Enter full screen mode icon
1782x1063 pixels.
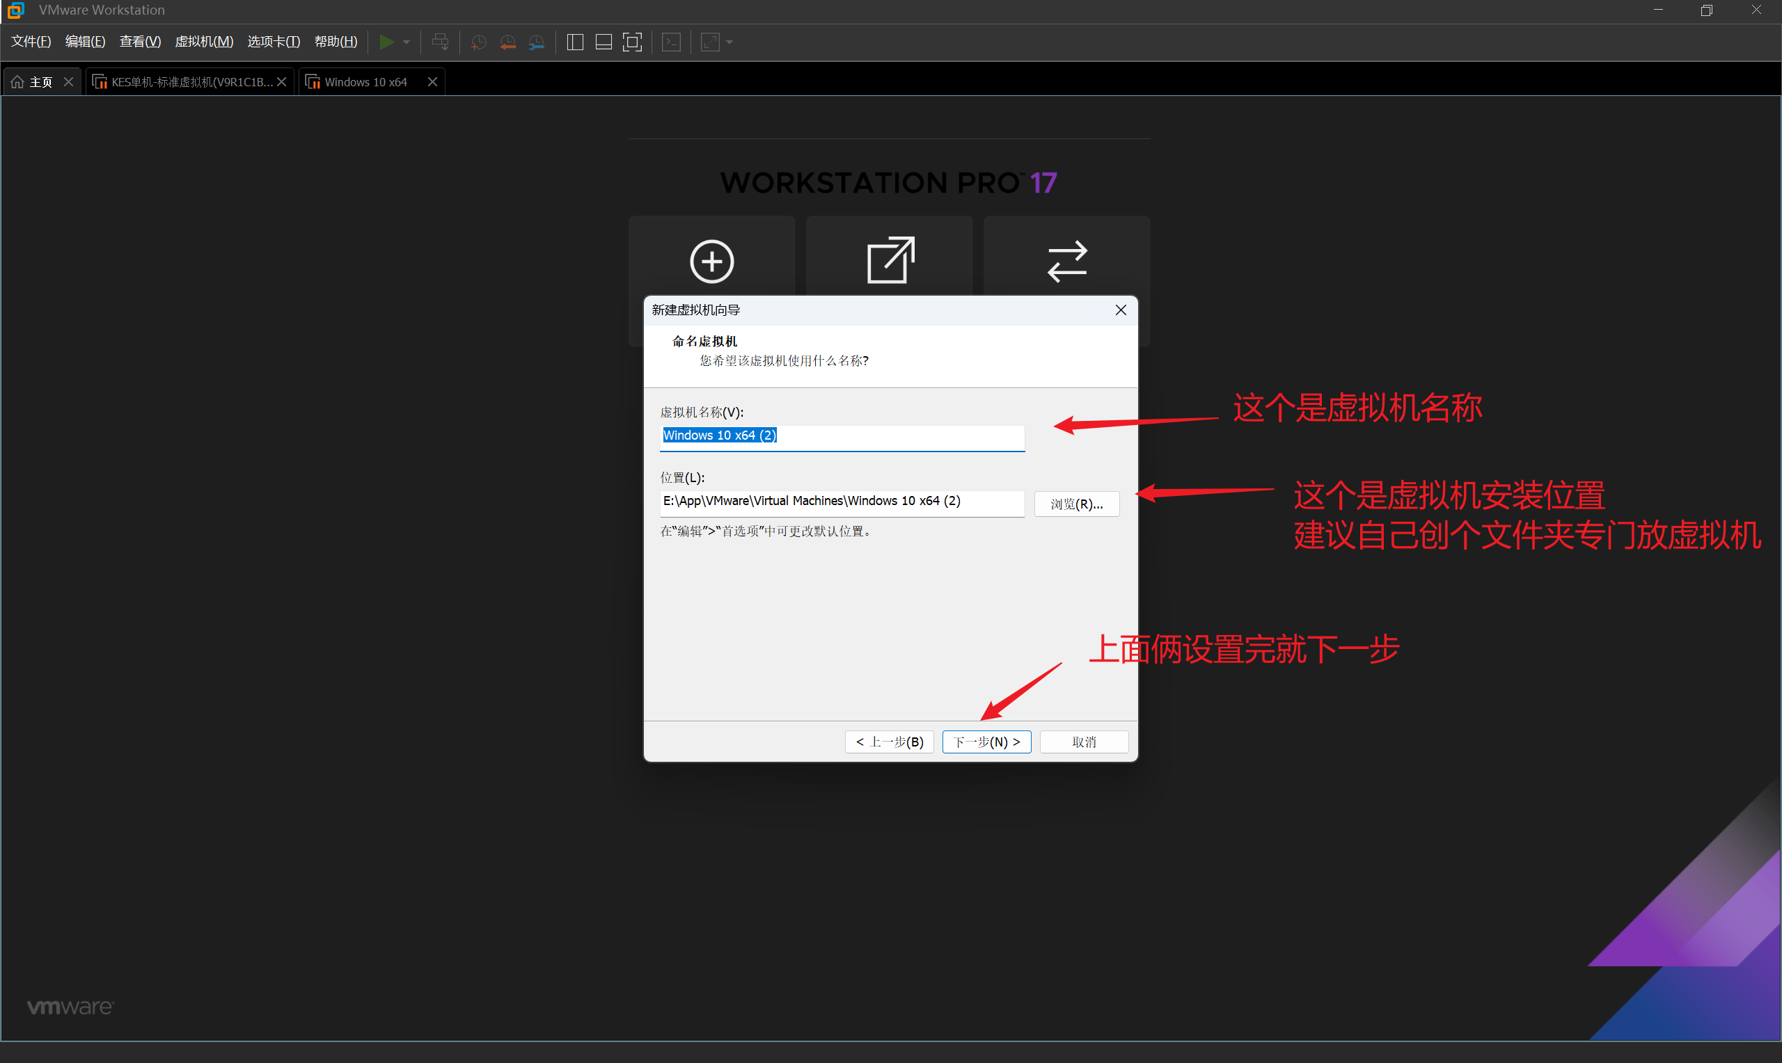pos(632,42)
